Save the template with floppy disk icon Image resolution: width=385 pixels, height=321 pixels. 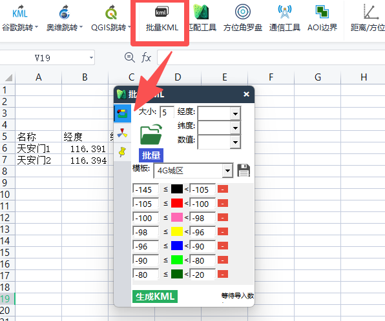click(x=244, y=170)
